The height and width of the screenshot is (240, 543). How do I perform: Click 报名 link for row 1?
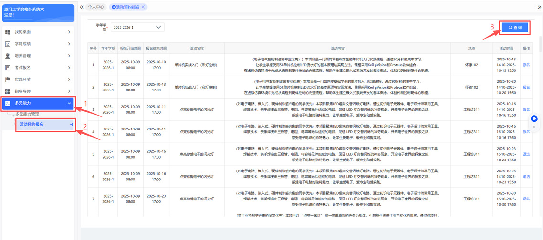(526, 65)
